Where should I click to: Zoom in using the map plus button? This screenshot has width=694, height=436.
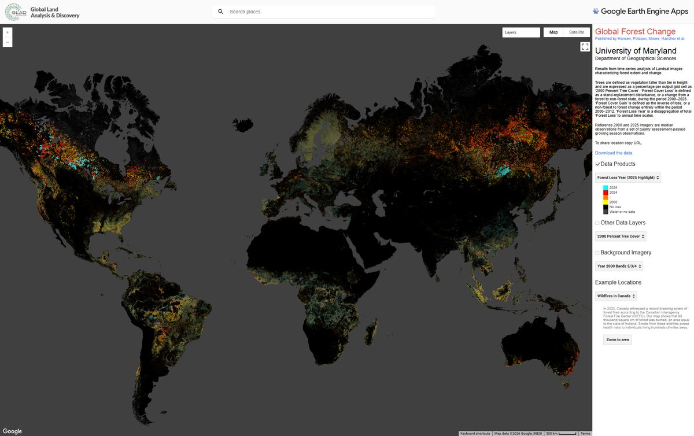tap(7, 32)
